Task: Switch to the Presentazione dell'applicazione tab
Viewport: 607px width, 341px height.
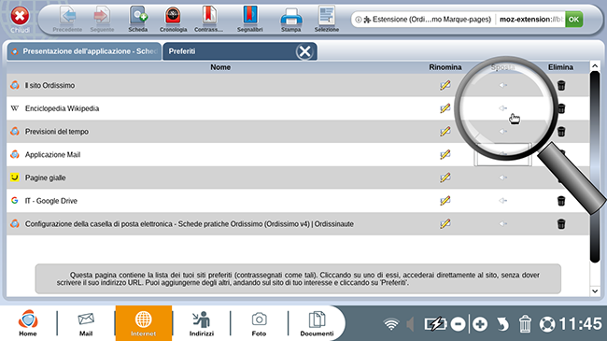Action: pyautogui.click(x=84, y=51)
